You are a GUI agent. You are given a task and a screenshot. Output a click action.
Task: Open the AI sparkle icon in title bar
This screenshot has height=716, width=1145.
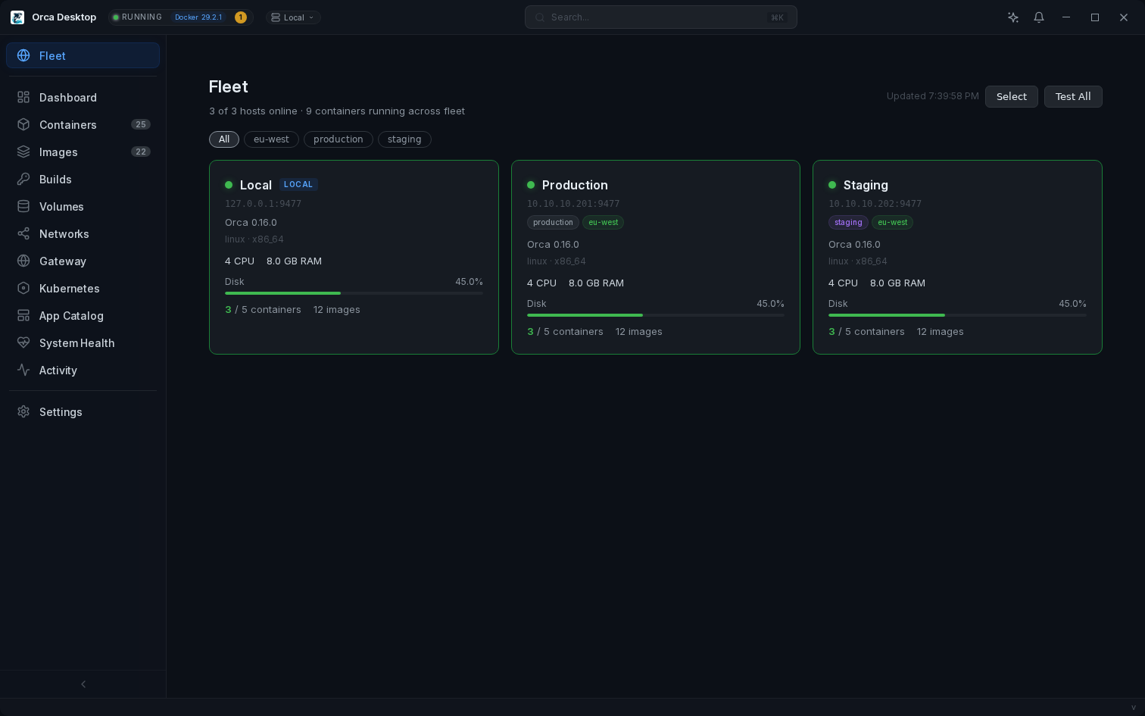click(1013, 17)
